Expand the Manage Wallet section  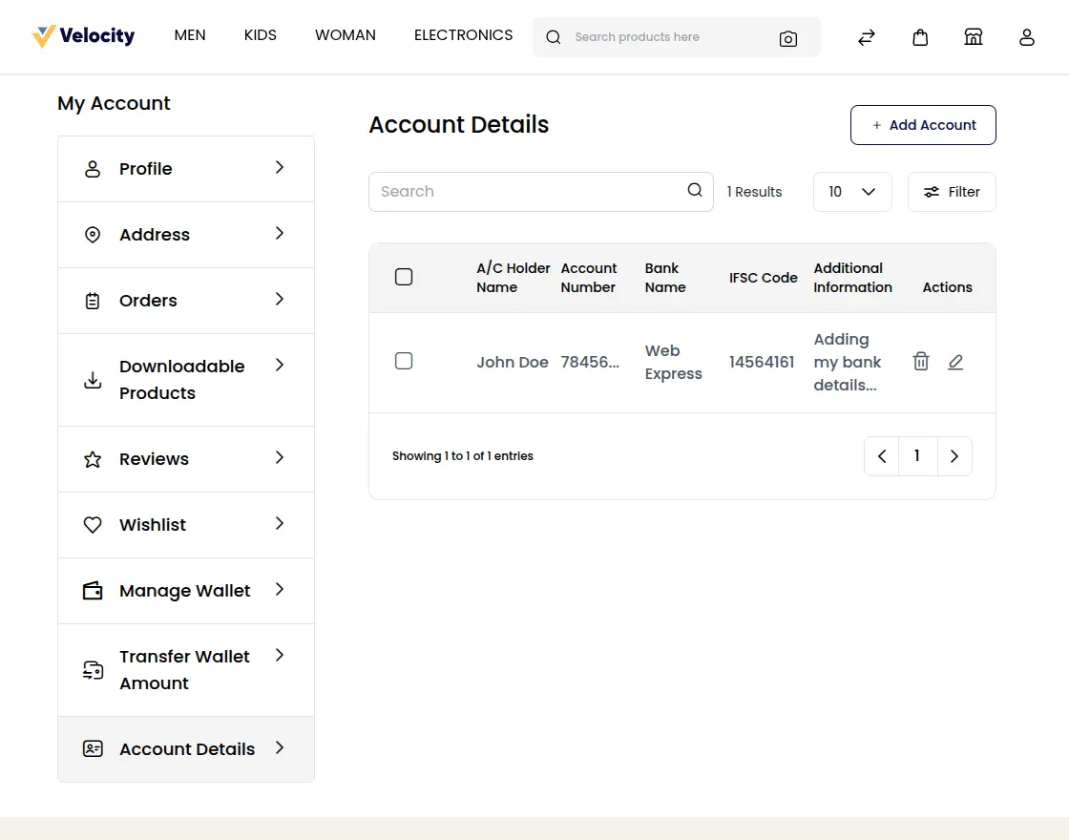coord(182,590)
